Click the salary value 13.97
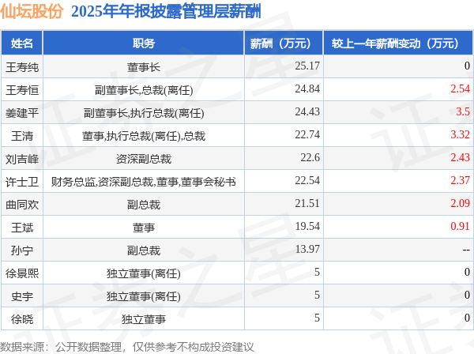 pyautogui.click(x=307, y=250)
